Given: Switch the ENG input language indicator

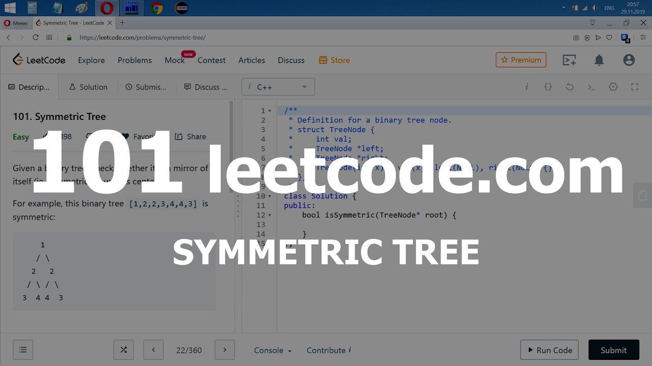Looking at the screenshot, I should (x=609, y=8).
